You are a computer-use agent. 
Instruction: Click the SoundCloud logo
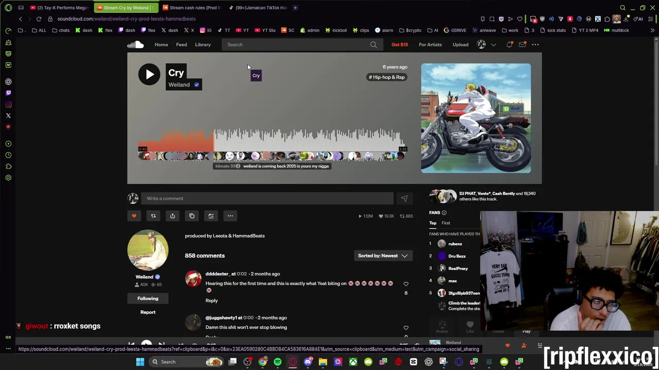[135, 45]
